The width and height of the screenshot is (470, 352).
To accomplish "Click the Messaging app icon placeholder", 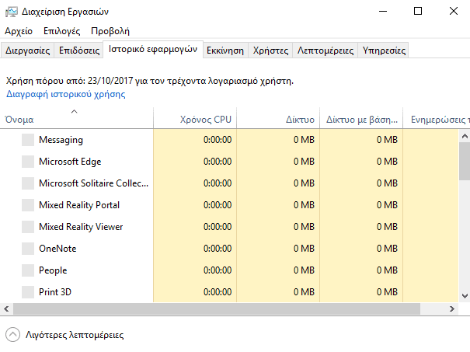I will (28, 140).
